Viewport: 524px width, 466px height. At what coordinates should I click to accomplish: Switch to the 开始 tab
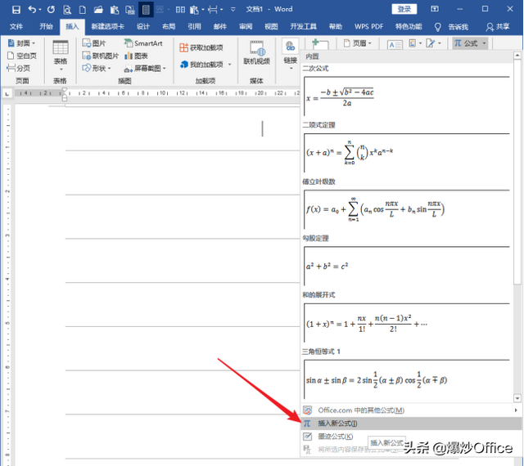[x=46, y=26]
